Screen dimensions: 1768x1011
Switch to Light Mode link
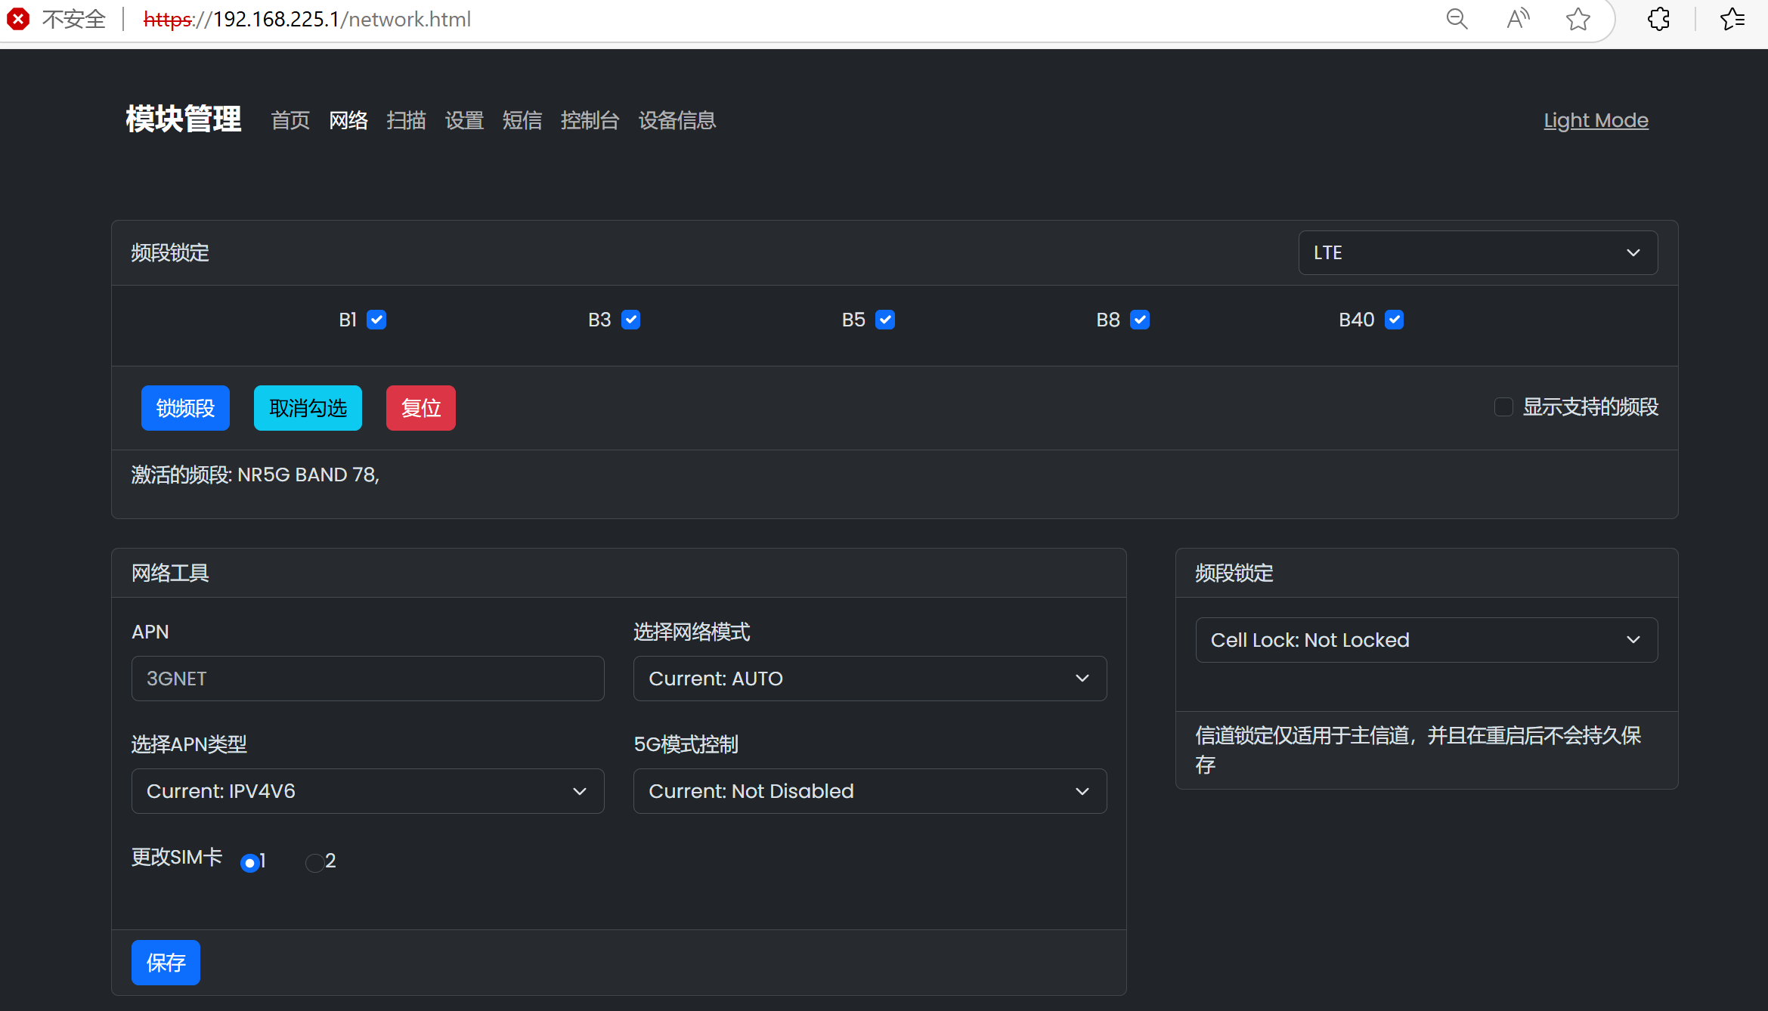pyautogui.click(x=1595, y=120)
